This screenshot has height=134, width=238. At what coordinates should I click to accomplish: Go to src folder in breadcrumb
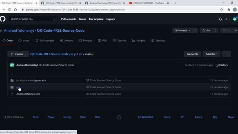[x=80, y=54]
